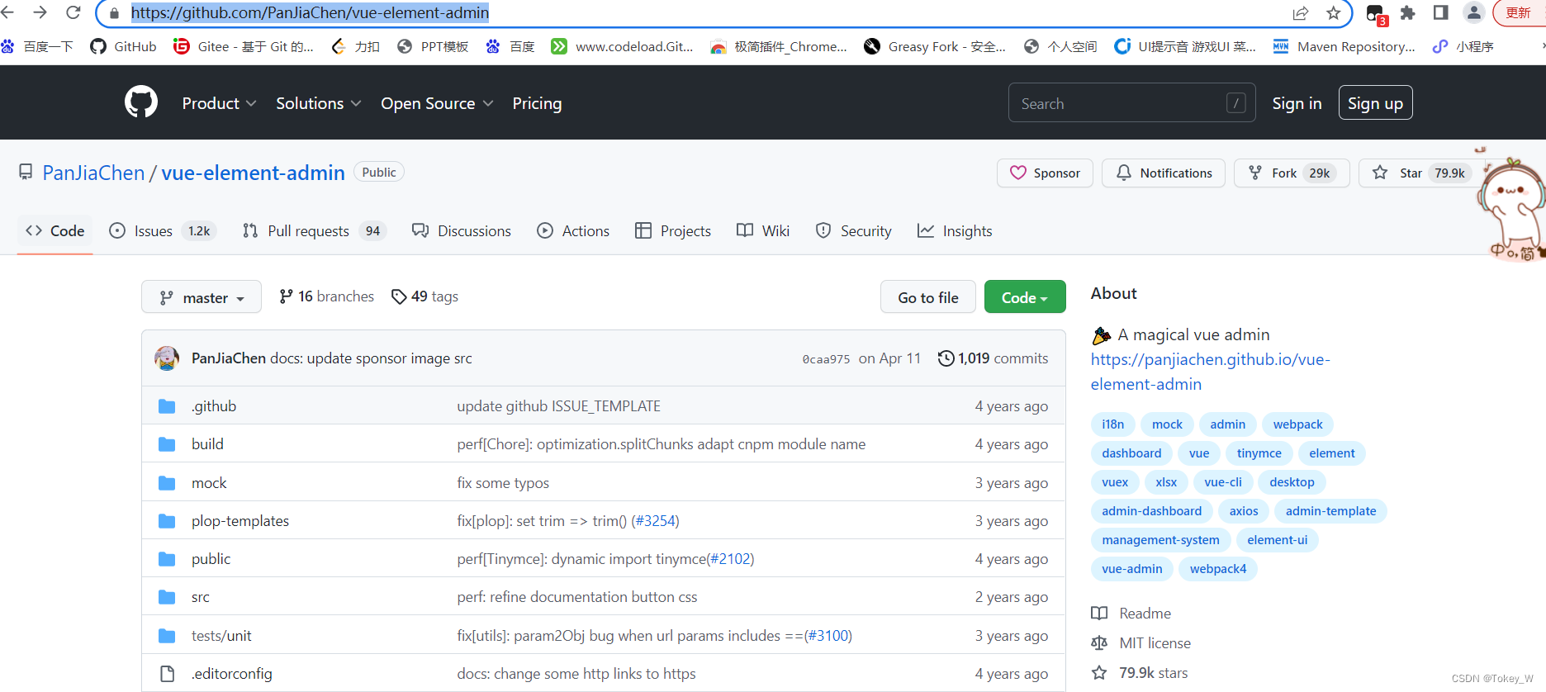Screen dimensions: 1546x692
Task: Click the Sign up button
Action: (x=1375, y=103)
